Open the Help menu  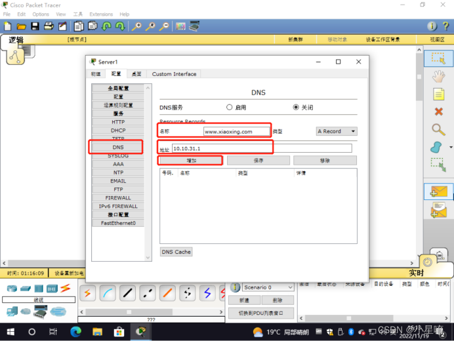click(124, 14)
